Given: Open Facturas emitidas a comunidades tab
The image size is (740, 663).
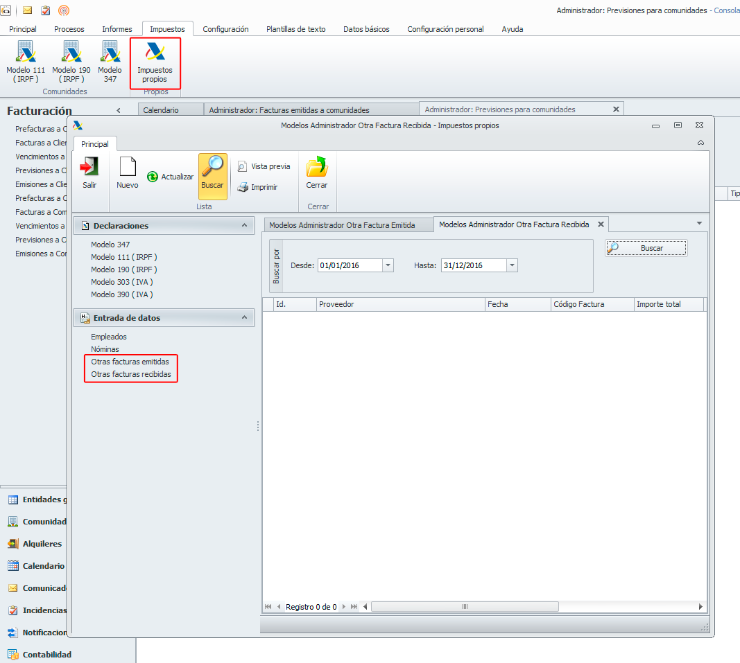Looking at the screenshot, I should pyautogui.click(x=311, y=110).
